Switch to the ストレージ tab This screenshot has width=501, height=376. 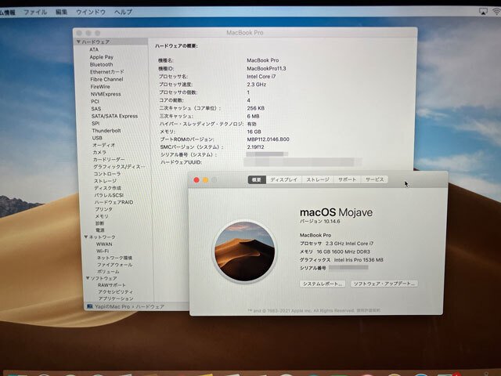point(318,179)
